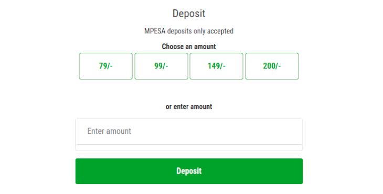Choose the second preset amount 99/-
The width and height of the screenshot is (383, 194).
point(161,66)
